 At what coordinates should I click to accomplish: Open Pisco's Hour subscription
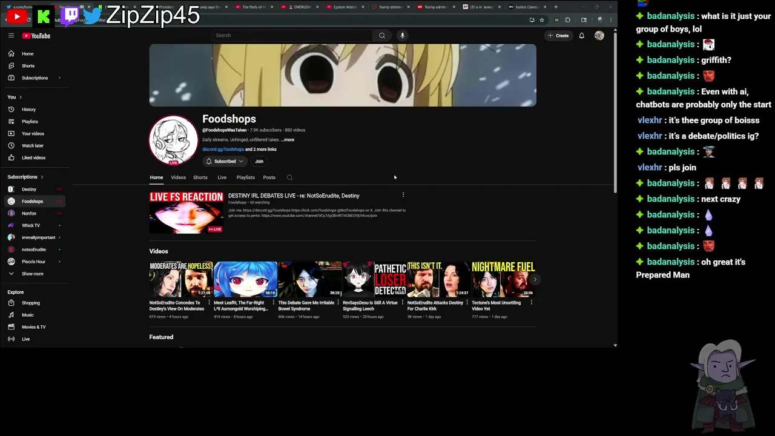[x=35, y=262]
